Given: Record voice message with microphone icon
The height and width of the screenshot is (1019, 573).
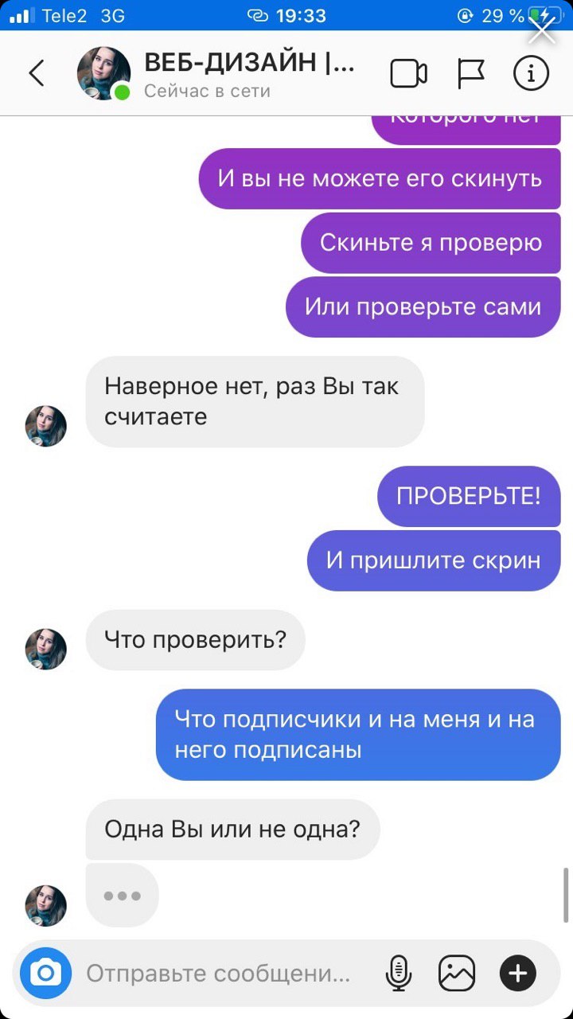Looking at the screenshot, I should tap(398, 973).
